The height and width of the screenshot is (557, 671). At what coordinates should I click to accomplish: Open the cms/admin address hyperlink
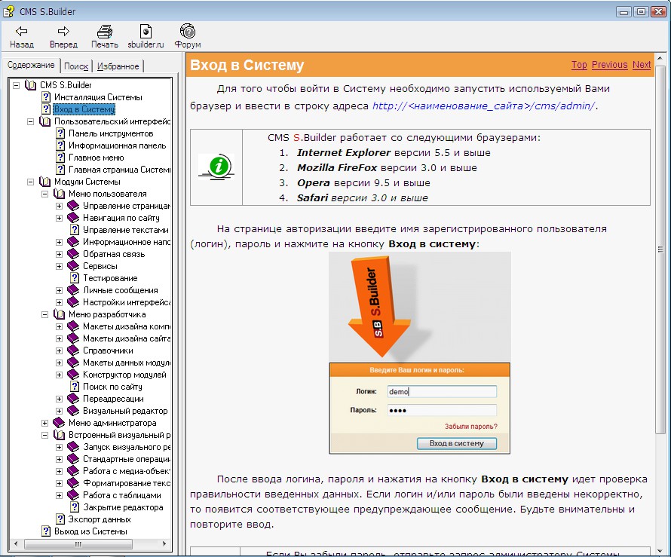pyautogui.click(x=483, y=106)
